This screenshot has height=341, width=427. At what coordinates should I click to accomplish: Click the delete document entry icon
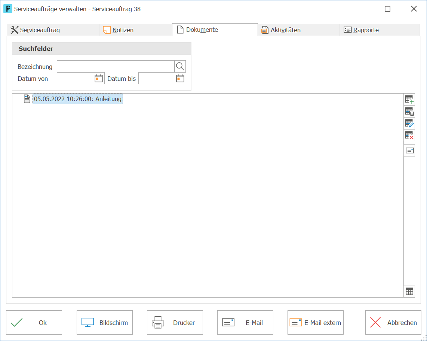(x=409, y=135)
